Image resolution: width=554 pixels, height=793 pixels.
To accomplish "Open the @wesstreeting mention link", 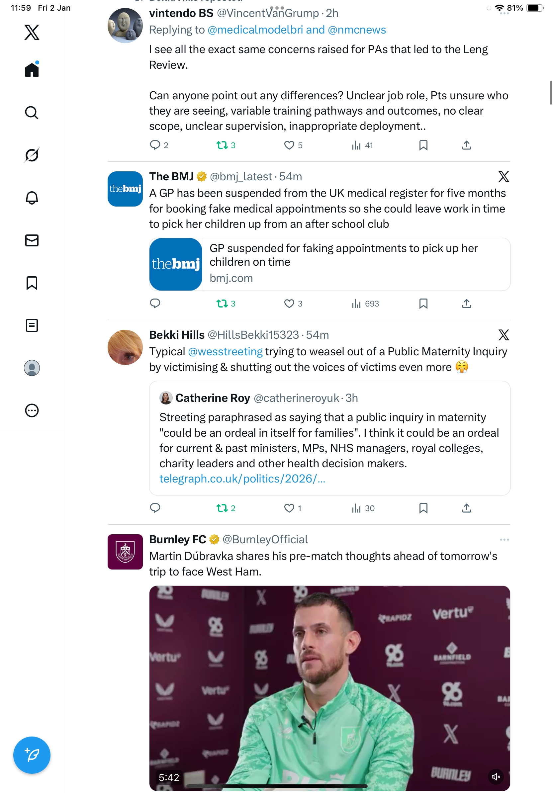I will [225, 352].
